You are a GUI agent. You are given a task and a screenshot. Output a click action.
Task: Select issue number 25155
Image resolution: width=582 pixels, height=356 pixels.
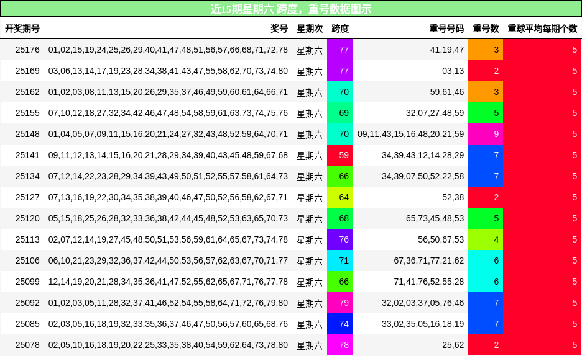(x=27, y=113)
